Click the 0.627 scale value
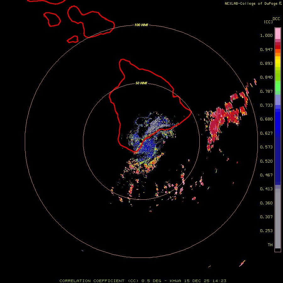The image size is (283, 283). tap(266, 133)
